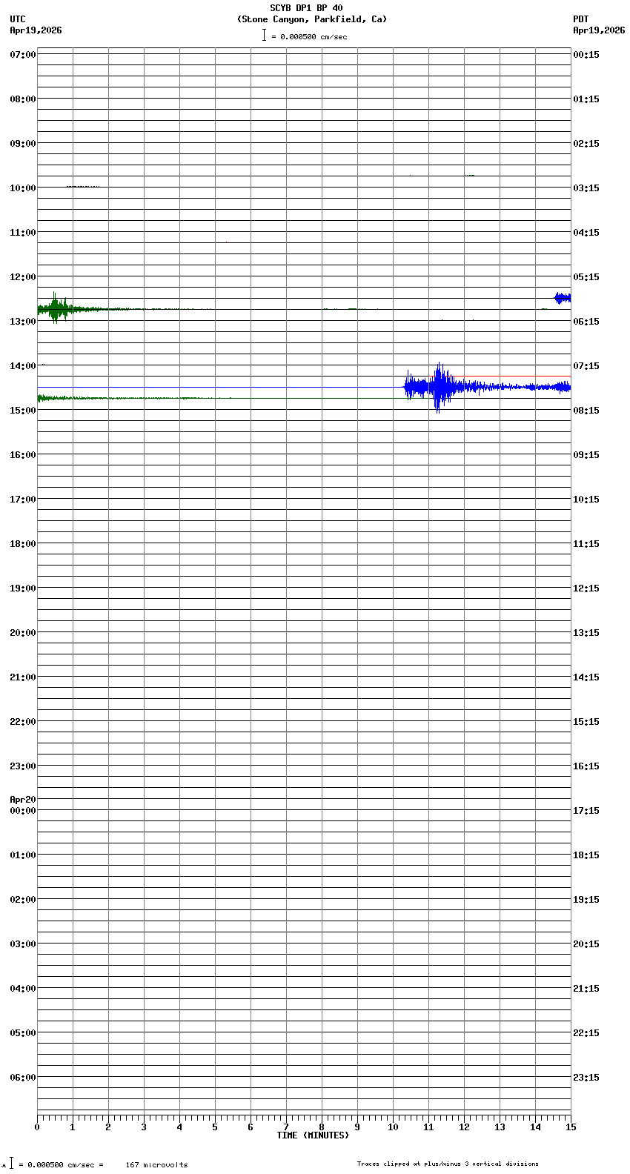Select the 06:00 UTC row label
The height and width of the screenshot is (1174, 630).
(x=23, y=1078)
